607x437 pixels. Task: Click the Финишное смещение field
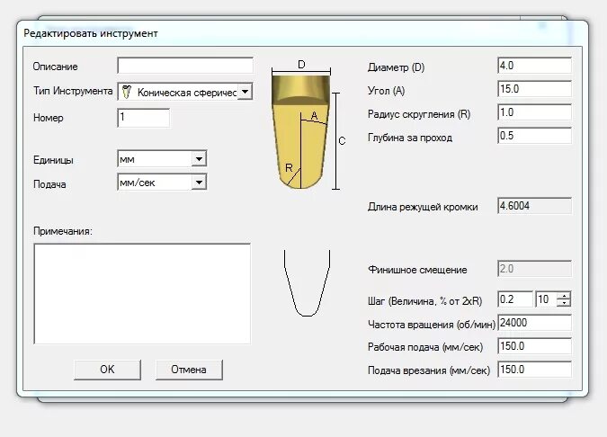coord(534,269)
